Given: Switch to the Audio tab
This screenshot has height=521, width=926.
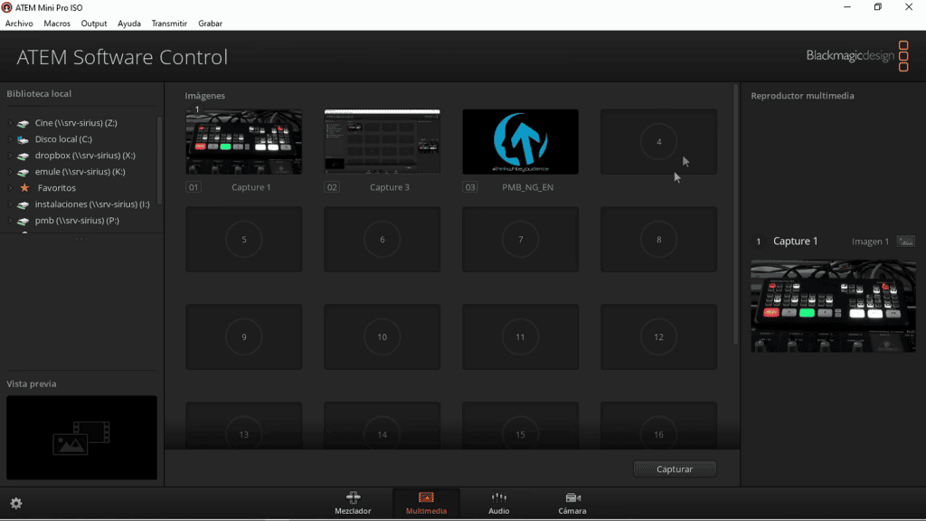Looking at the screenshot, I should pyautogui.click(x=499, y=503).
